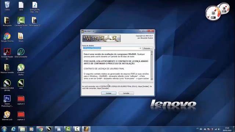Open the Lixeira recycle bin desktop icon
Viewport: 235px width, 132px height.
7,6
